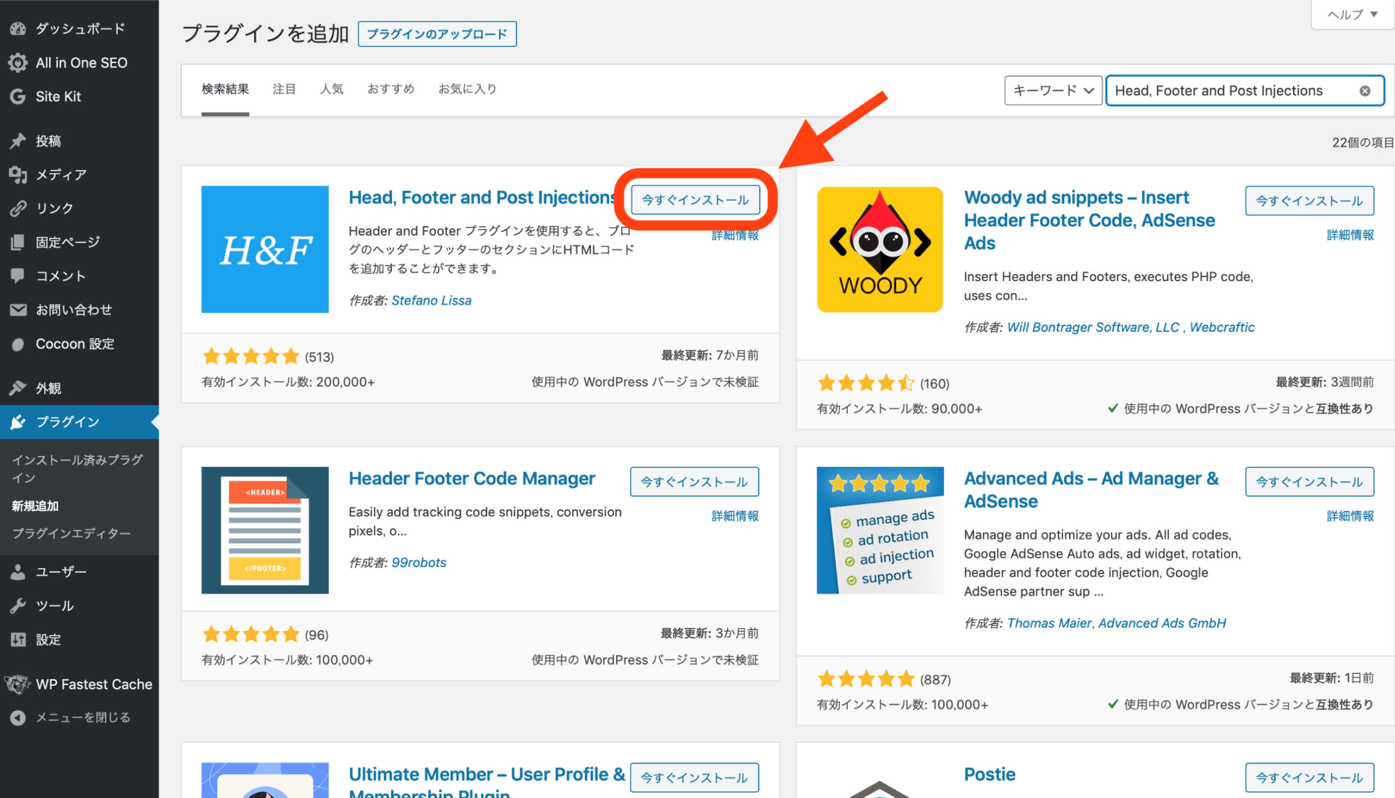
Task: Visit author Thomas Maier, Advanced Ads GmbH
Action: point(1117,623)
